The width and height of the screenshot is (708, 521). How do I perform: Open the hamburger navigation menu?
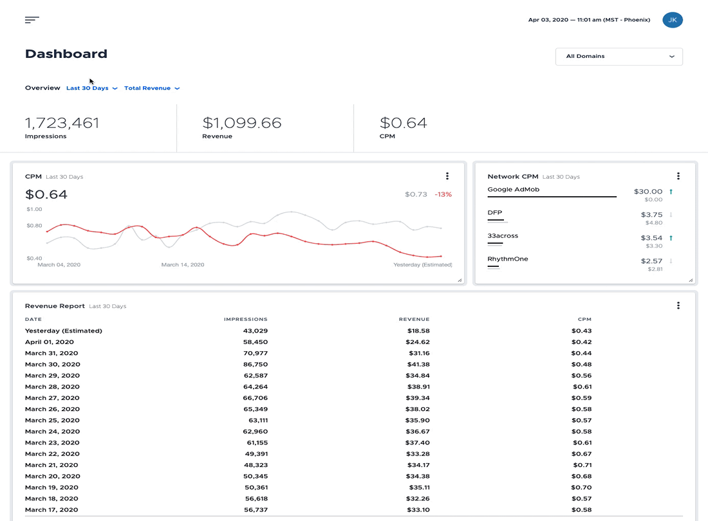[32, 20]
